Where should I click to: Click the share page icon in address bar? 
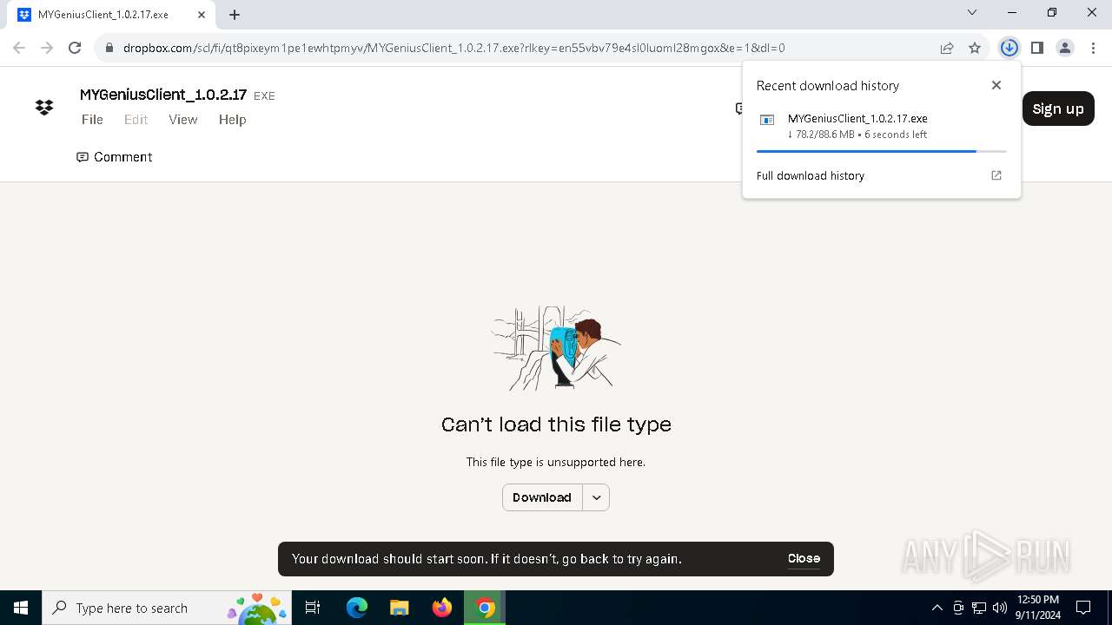coord(947,48)
